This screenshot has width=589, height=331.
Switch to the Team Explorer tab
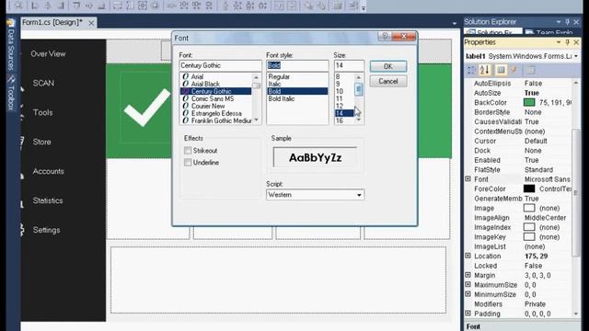point(549,32)
